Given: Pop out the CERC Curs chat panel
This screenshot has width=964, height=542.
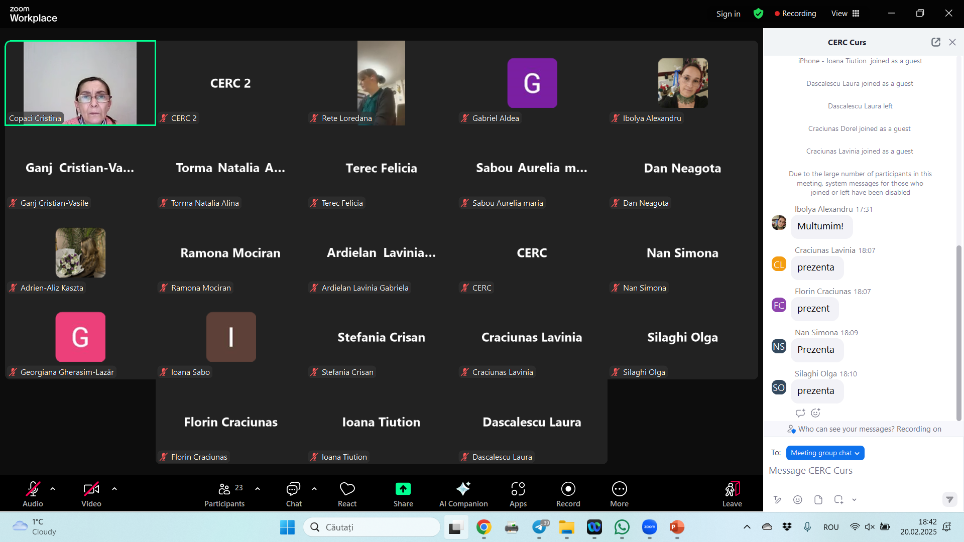Looking at the screenshot, I should [935, 42].
